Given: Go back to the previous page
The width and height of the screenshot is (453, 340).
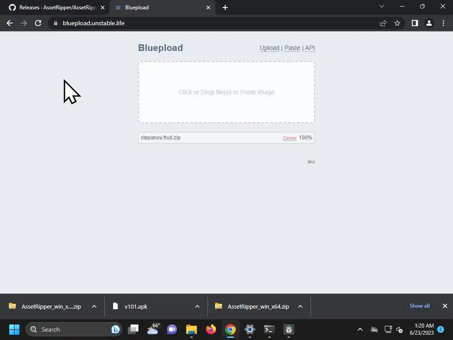Looking at the screenshot, I should 10,23.
